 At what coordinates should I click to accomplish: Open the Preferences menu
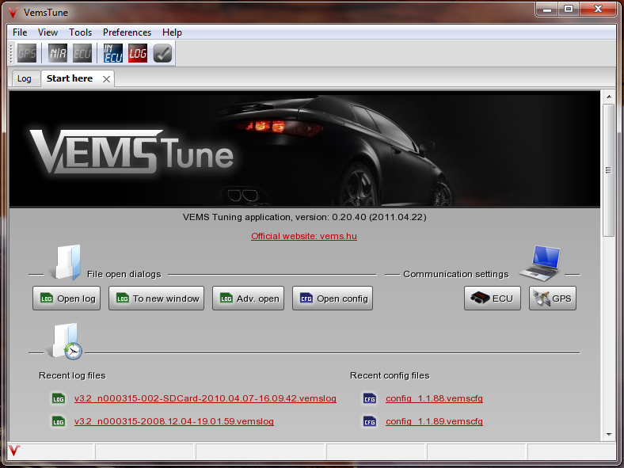coord(127,32)
